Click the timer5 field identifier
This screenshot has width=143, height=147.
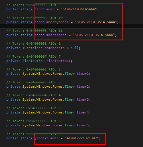point(83,125)
